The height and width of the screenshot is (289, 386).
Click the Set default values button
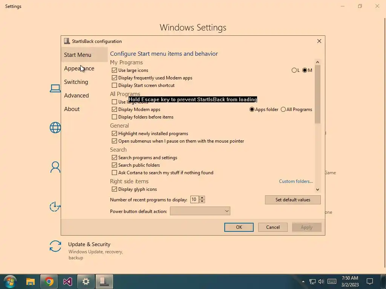(x=293, y=200)
